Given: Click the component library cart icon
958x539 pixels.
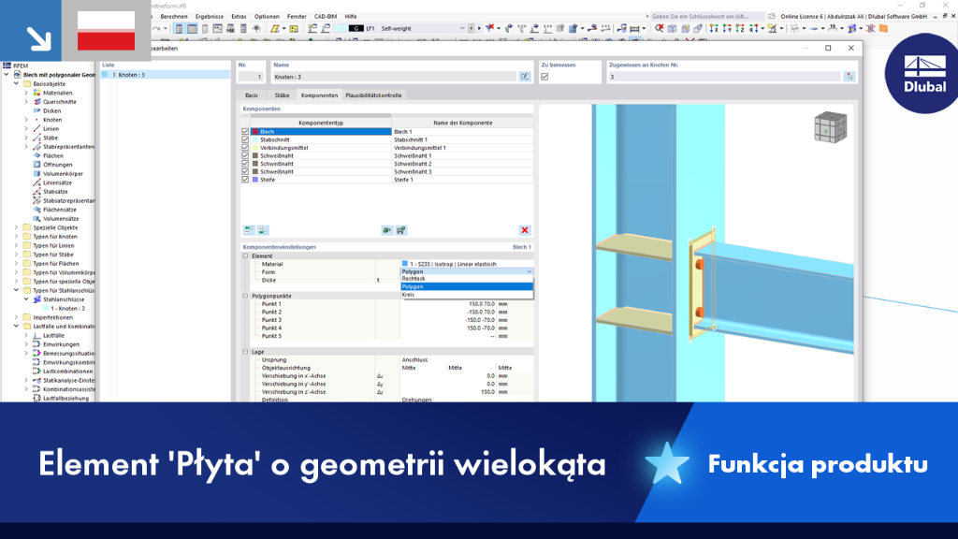Looking at the screenshot, I should coord(400,230).
